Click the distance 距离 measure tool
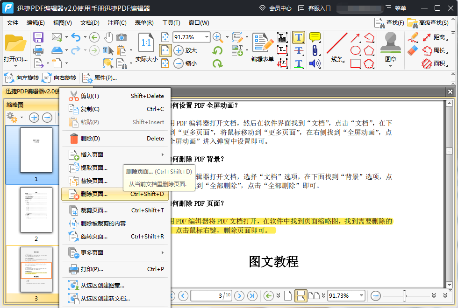The image size is (458, 308). [x=435, y=37]
